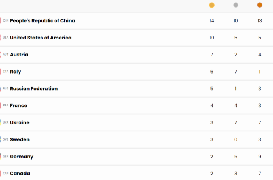Click the Ukraine flag icon
This screenshot has width=273, height=180.
click(1, 122)
